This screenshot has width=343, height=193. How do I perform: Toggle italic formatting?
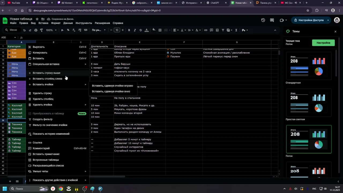click(135, 30)
